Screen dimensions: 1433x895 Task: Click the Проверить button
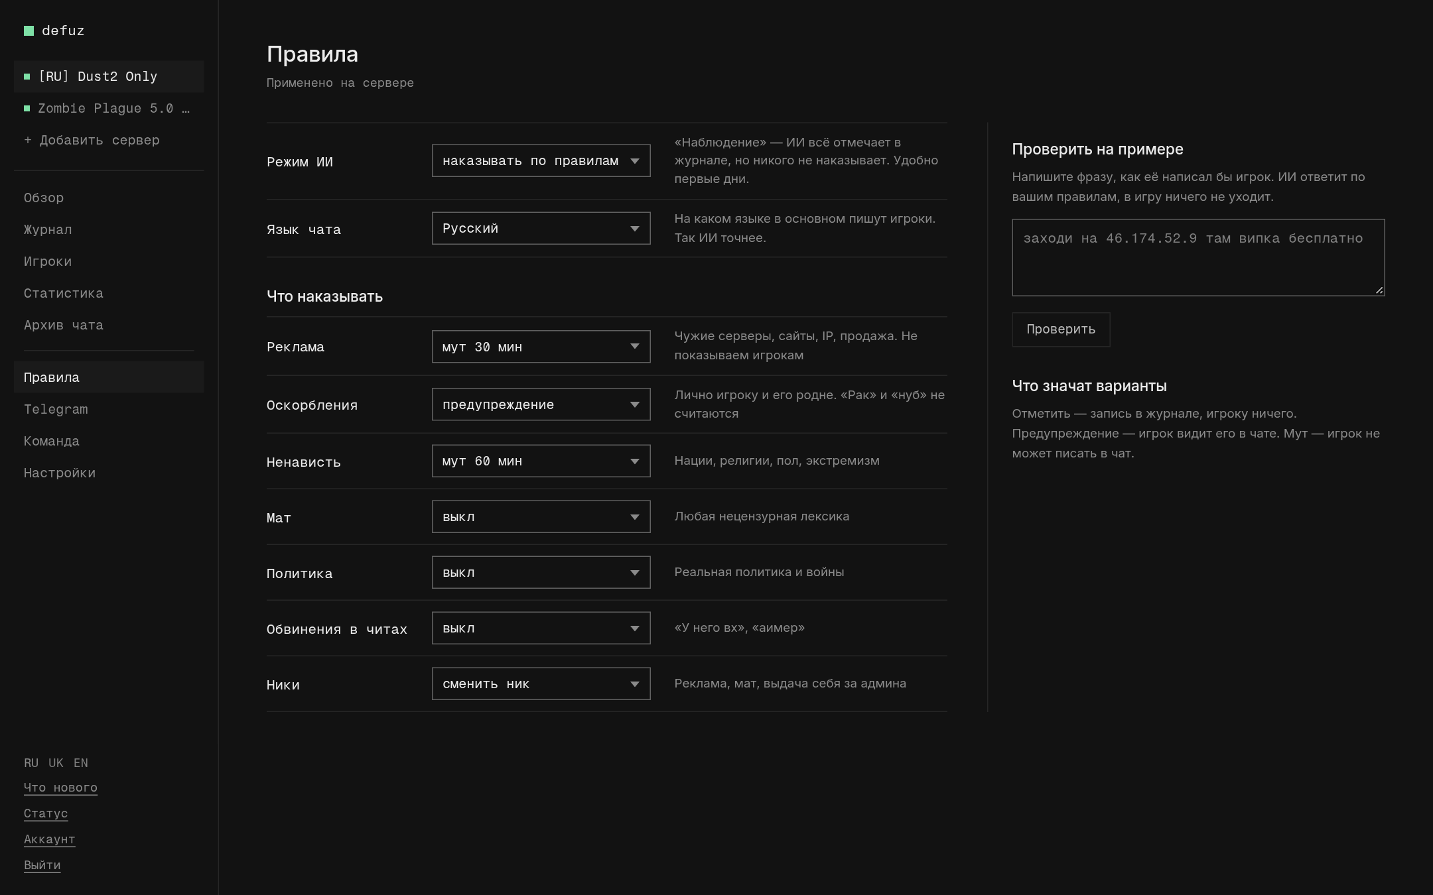(1061, 329)
